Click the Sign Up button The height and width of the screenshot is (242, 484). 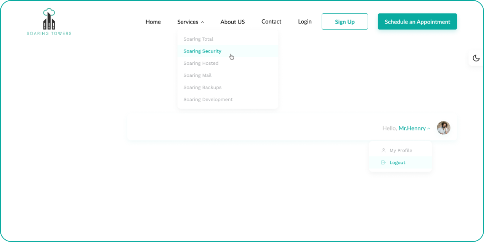[345, 21]
